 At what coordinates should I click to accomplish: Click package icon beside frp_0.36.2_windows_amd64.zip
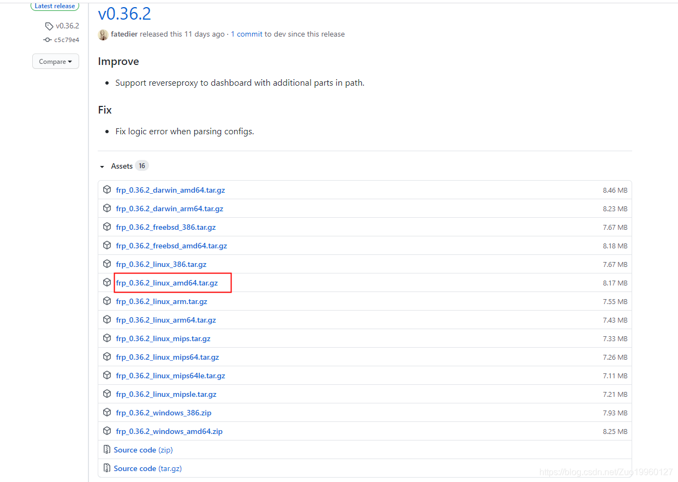click(107, 431)
